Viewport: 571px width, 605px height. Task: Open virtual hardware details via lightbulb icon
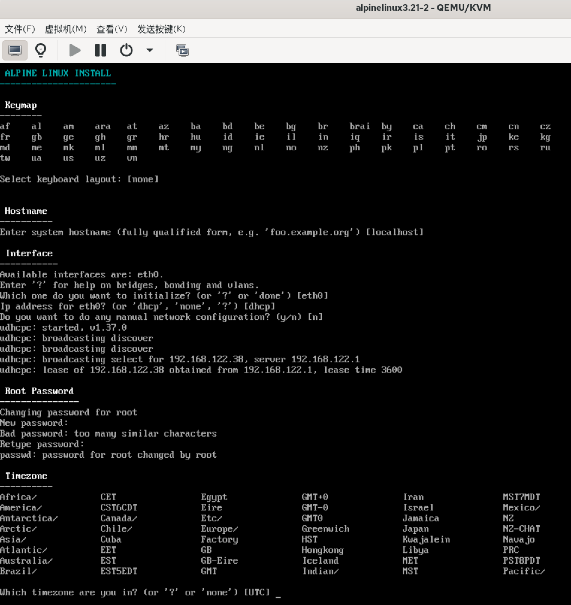click(40, 50)
